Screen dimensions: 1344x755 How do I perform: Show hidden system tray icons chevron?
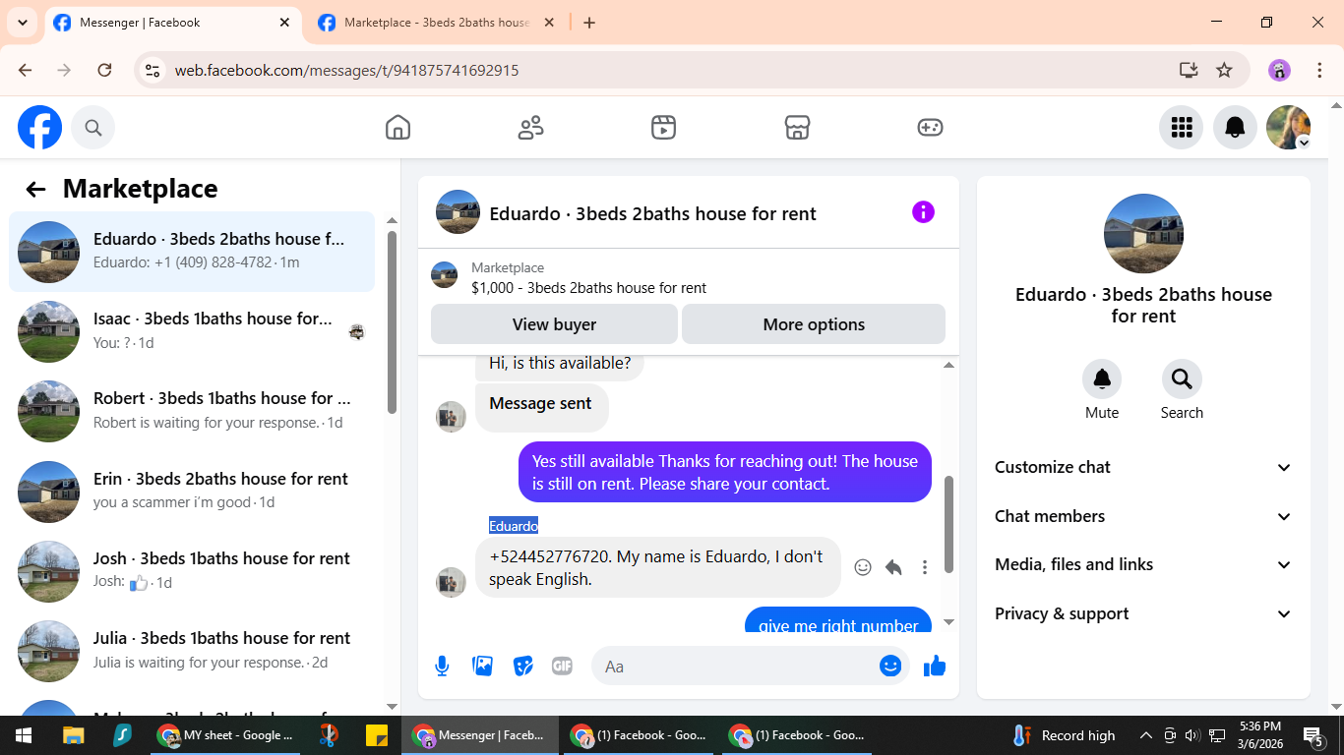coord(1146,735)
